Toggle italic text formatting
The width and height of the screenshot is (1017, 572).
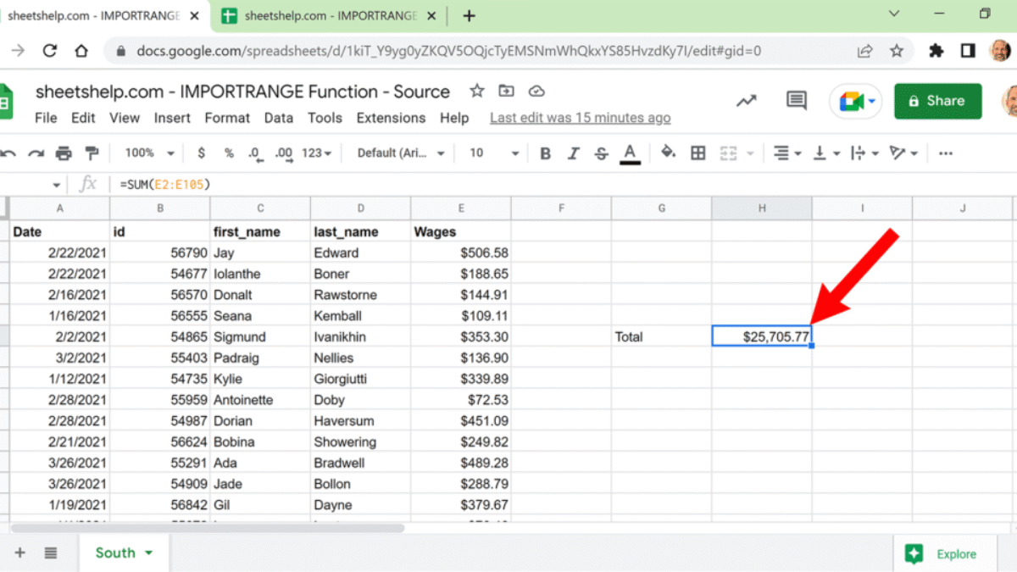click(574, 153)
